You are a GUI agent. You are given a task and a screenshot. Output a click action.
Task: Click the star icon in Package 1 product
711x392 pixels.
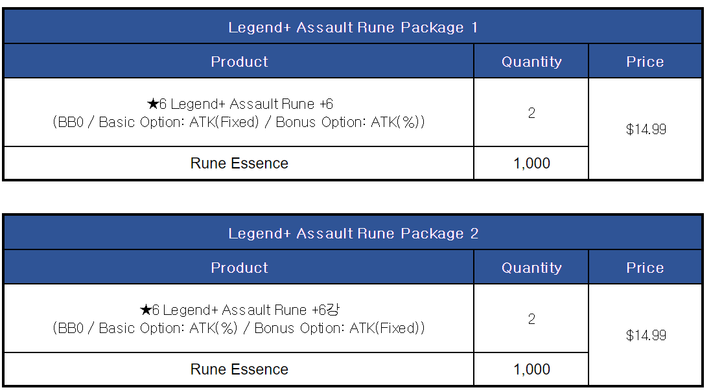pos(152,104)
